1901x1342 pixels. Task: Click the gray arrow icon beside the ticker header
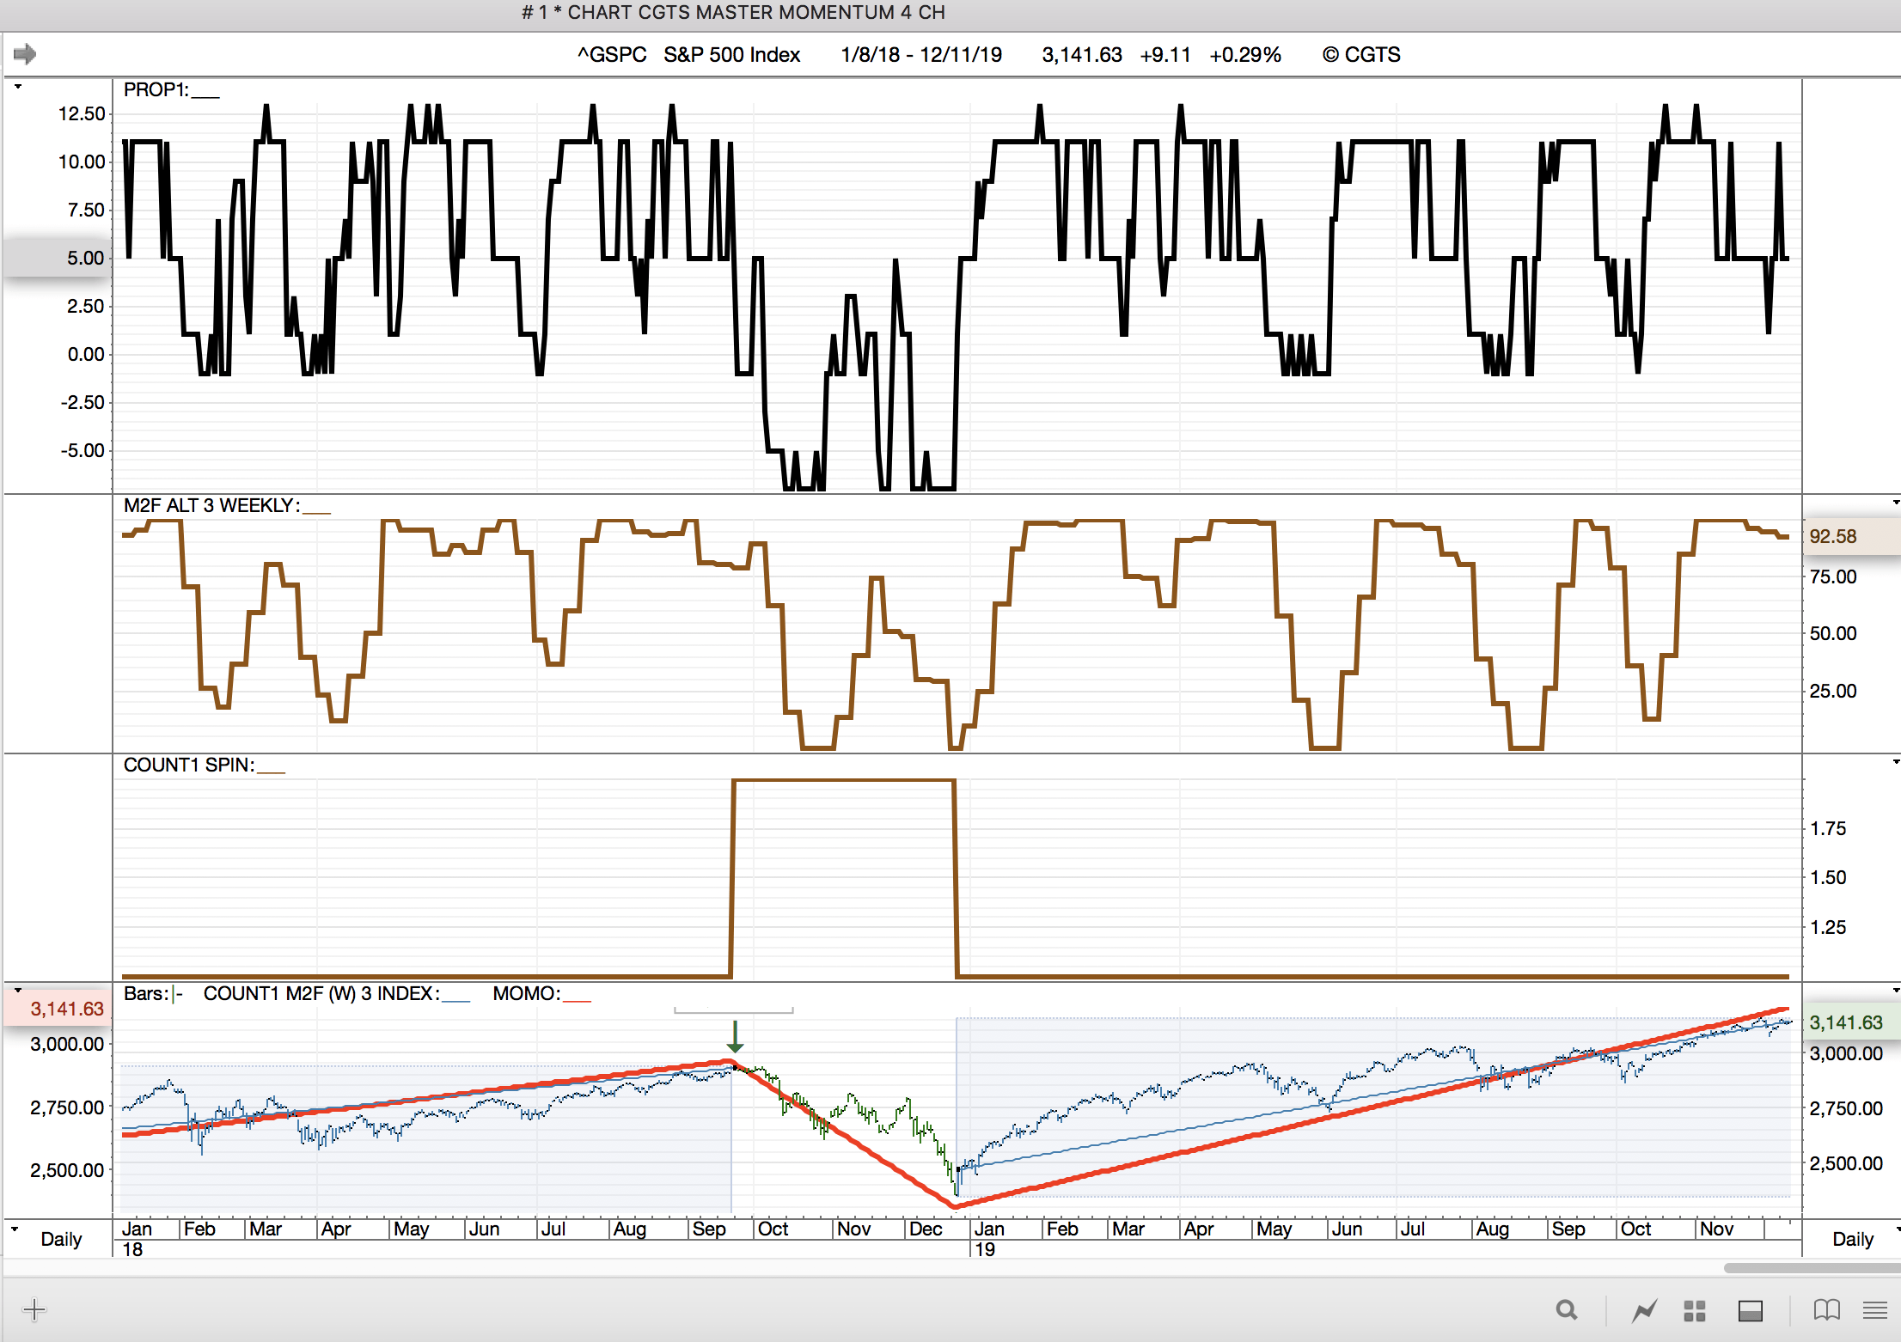pos(25,55)
